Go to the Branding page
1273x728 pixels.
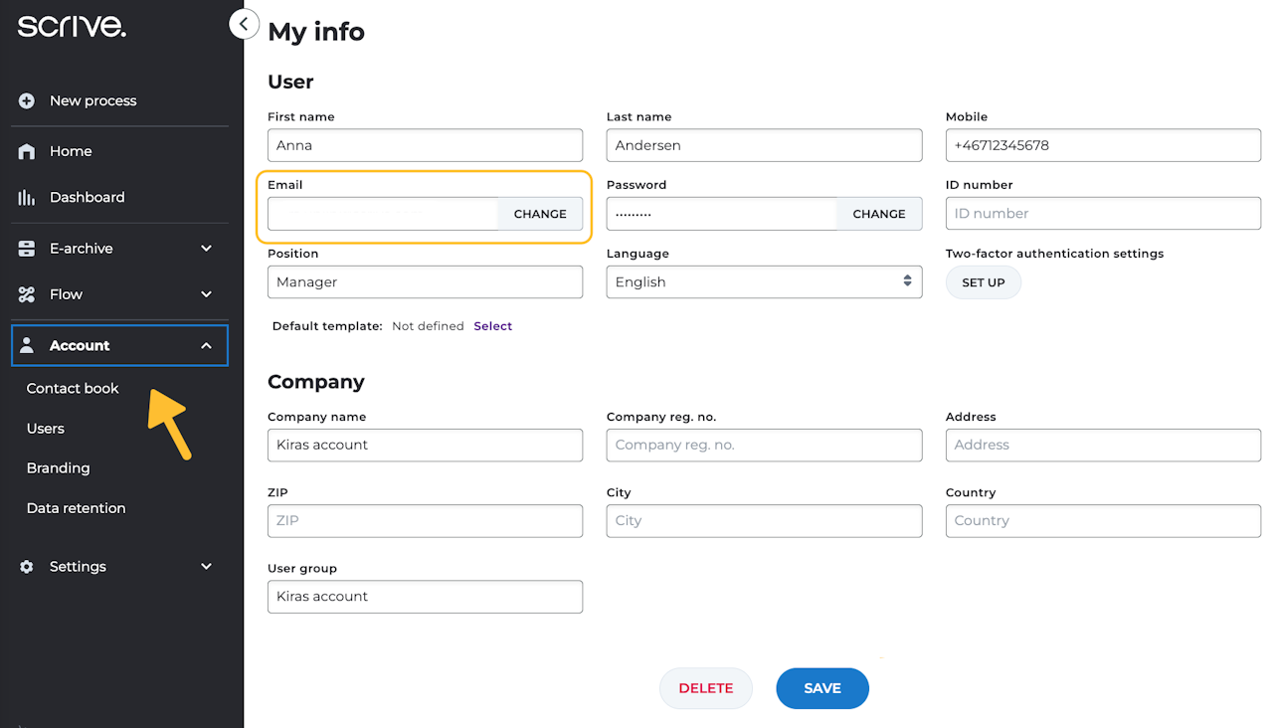point(58,468)
